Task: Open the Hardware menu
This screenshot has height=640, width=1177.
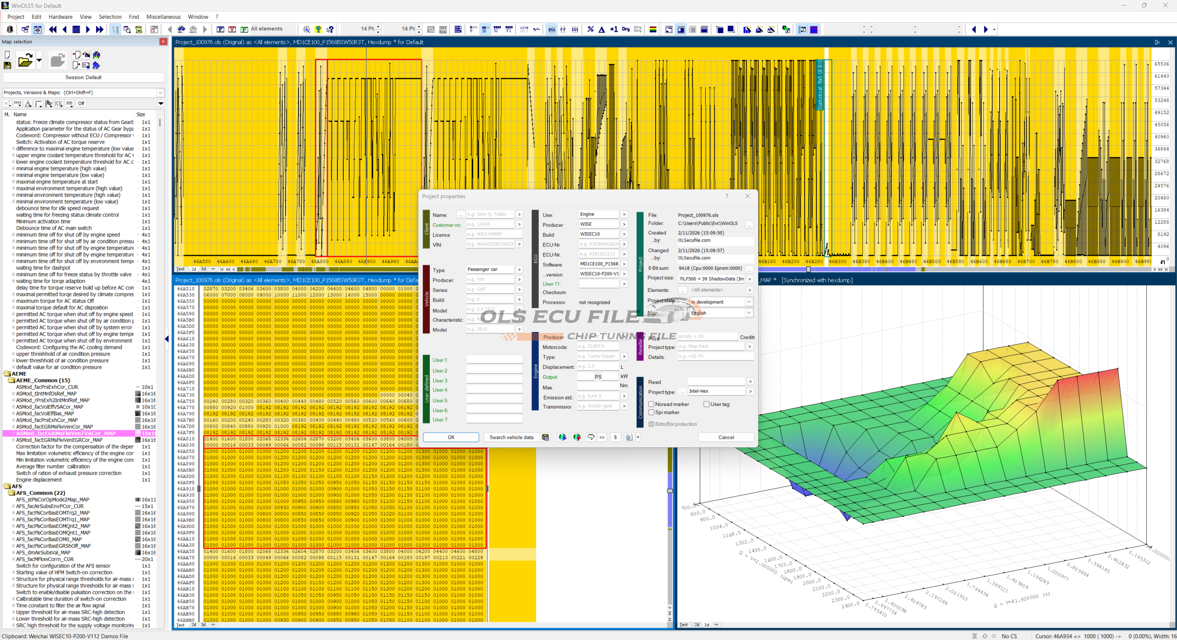Action: (60, 17)
